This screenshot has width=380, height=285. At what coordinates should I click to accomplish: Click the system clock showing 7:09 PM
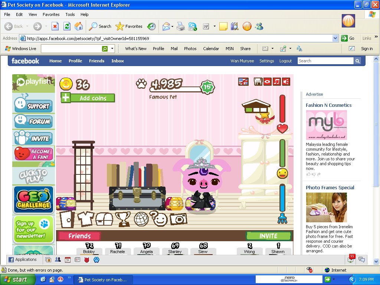366,280
